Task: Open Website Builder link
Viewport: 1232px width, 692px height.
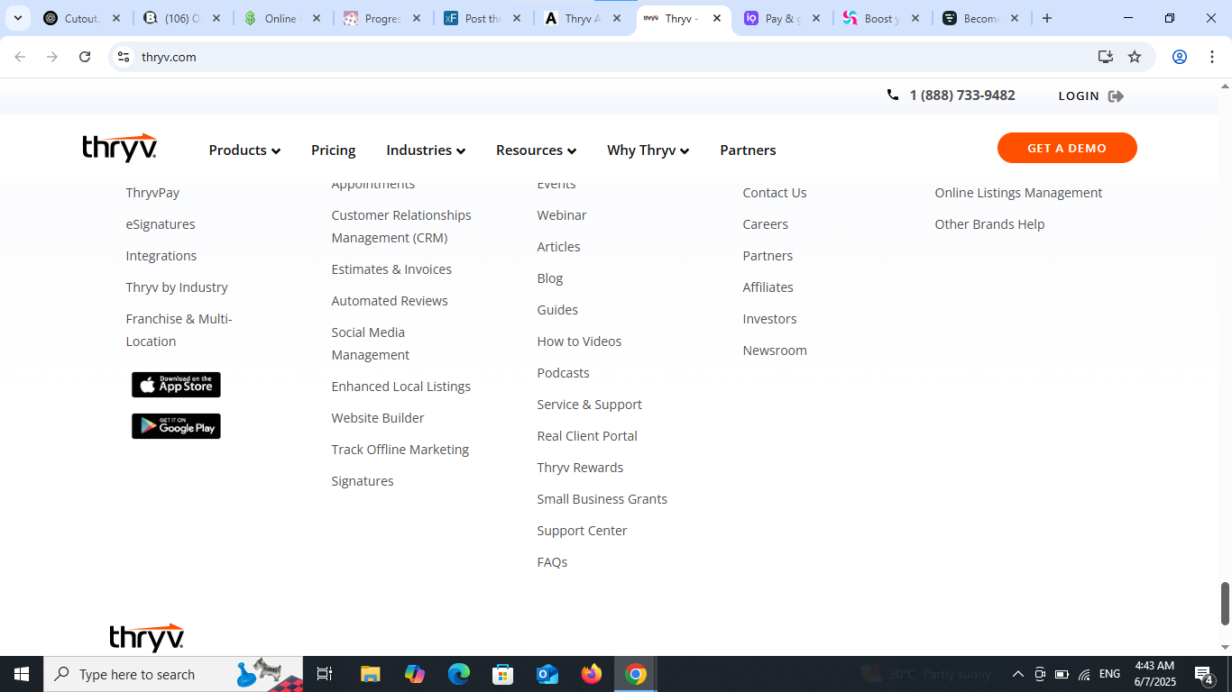Action: 378,418
